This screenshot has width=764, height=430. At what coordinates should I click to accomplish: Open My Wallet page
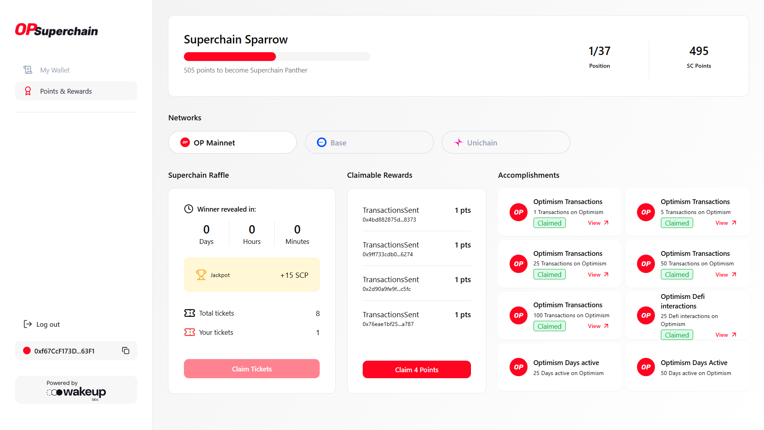76,70
